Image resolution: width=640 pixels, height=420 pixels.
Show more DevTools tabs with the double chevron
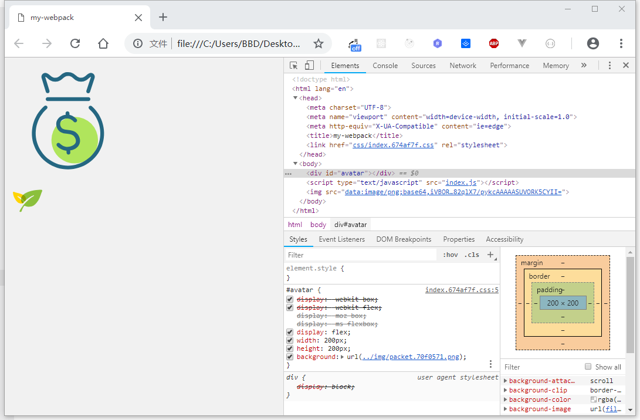584,65
